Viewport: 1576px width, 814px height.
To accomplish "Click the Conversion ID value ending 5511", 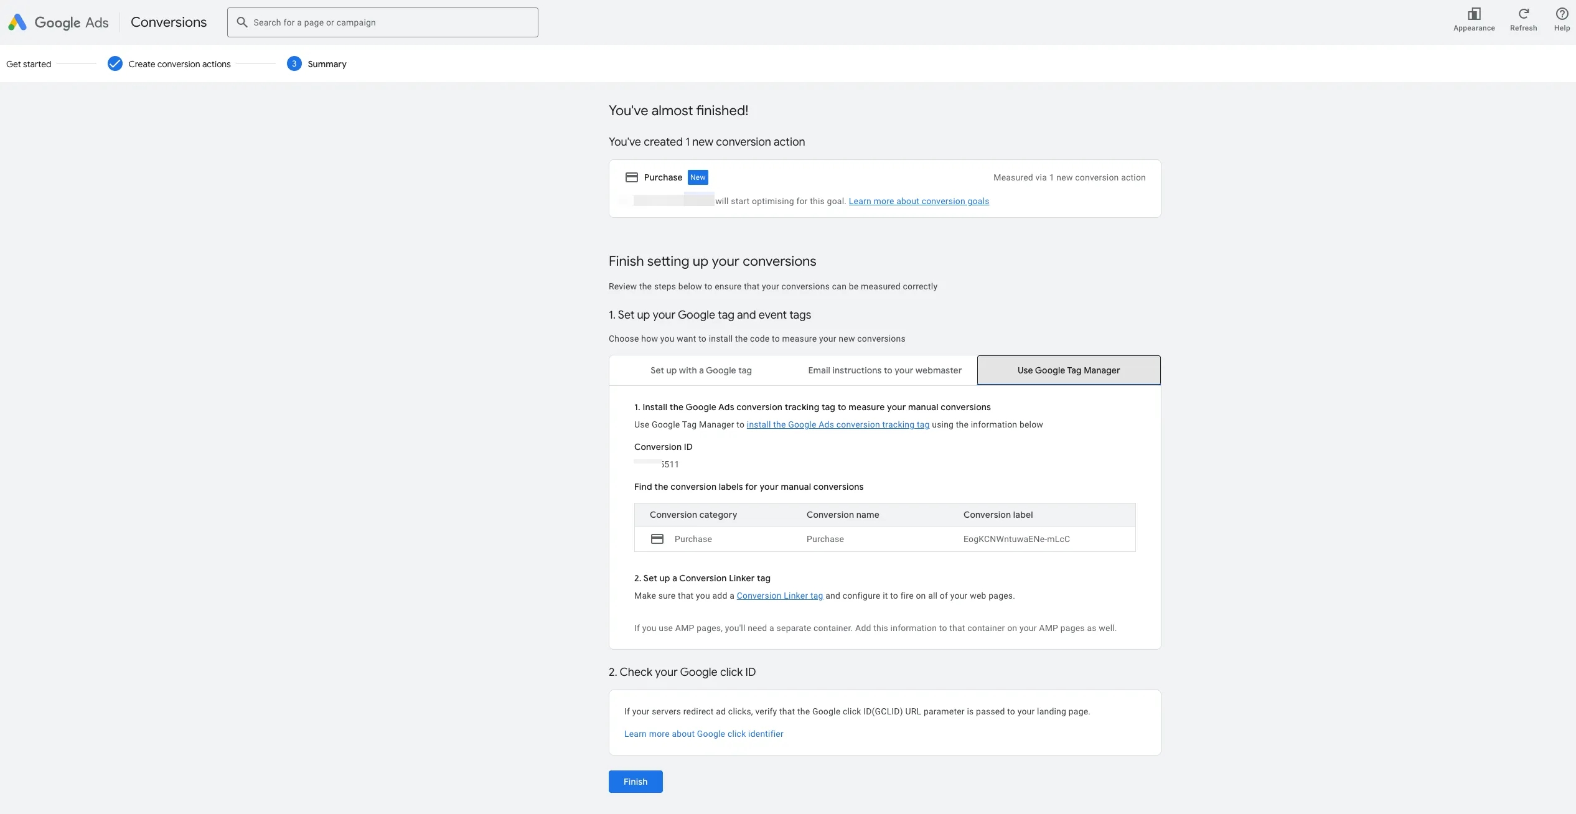I will pyautogui.click(x=657, y=464).
